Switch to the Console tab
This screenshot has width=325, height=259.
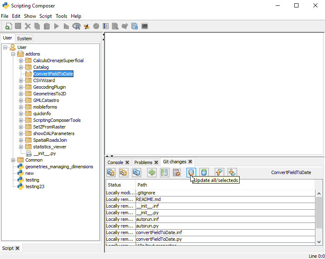115,162
